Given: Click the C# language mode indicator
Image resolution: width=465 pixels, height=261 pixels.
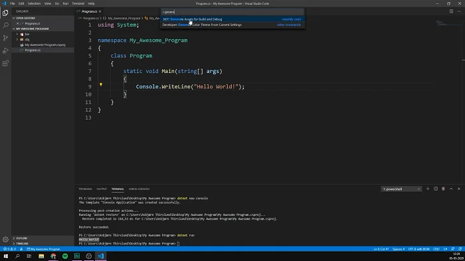Looking at the screenshot, I should pos(445,249).
